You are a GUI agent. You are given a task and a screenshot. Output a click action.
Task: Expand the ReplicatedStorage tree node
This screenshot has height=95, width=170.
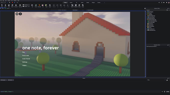pos(147,20)
